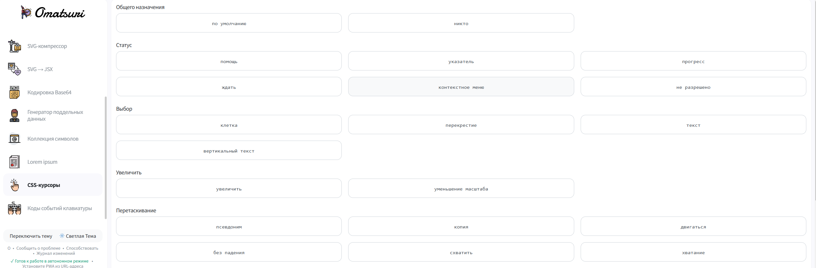Click the Lorem ipsum icon
Screen dimensions: 816x268
tap(15, 162)
